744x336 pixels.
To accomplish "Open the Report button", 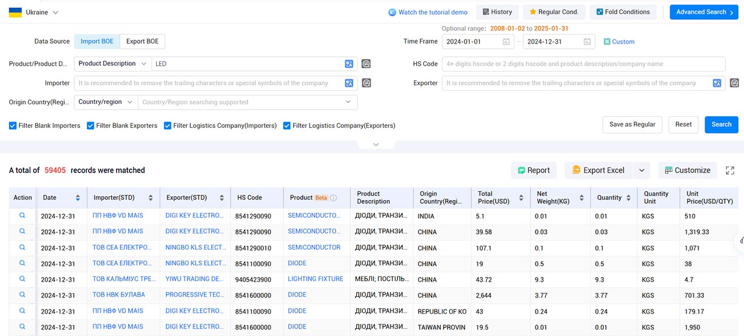I will tap(533, 170).
